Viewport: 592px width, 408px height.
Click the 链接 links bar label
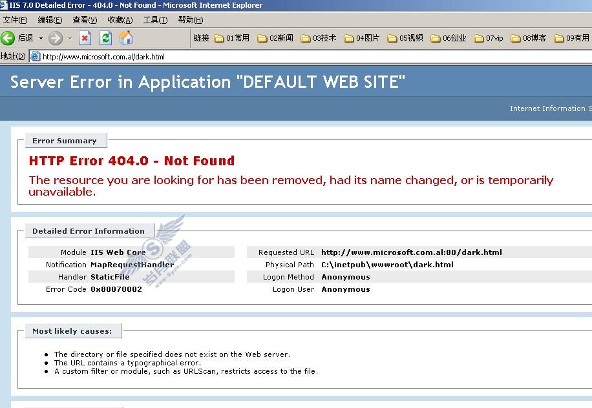(x=201, y=38)
